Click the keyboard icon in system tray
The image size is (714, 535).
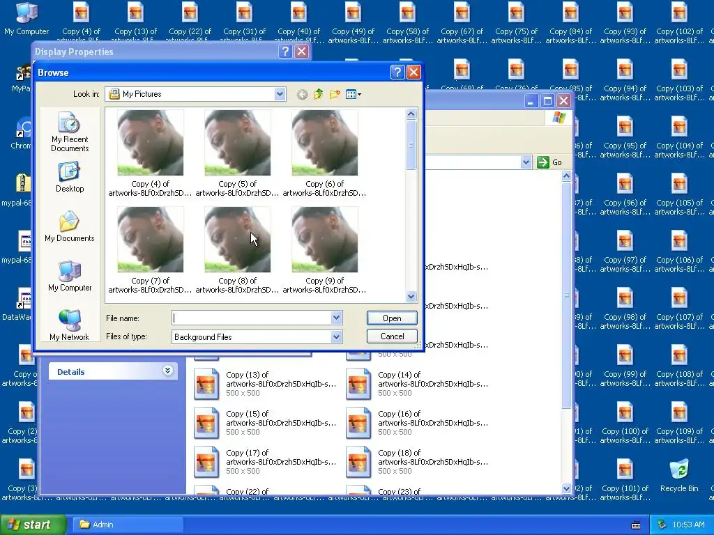click(x=636, y=525)
